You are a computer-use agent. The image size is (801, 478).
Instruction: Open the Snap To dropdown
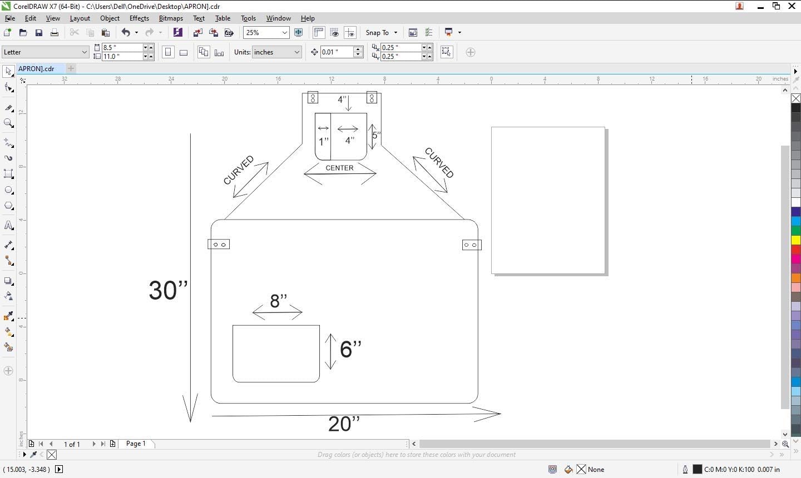point(382,33)
